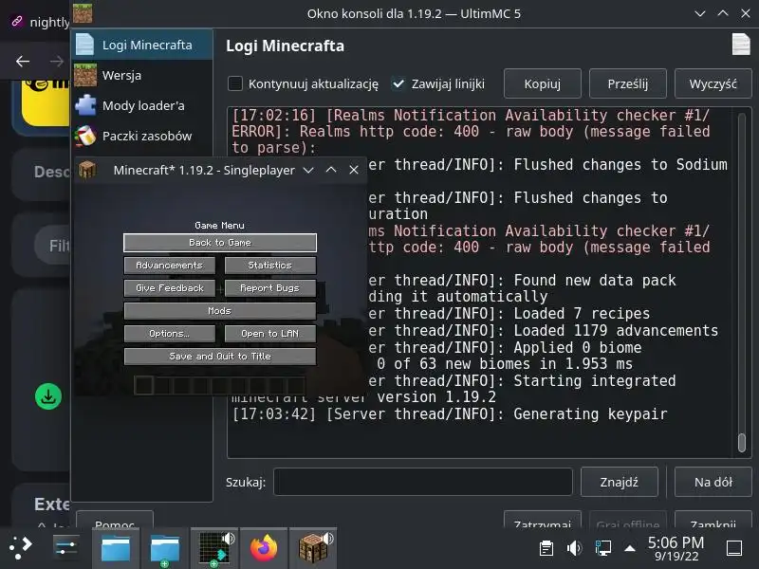Click the Minecraft window up-chevron button
Viewport: 759px width, 569px height.
point(331,170)
